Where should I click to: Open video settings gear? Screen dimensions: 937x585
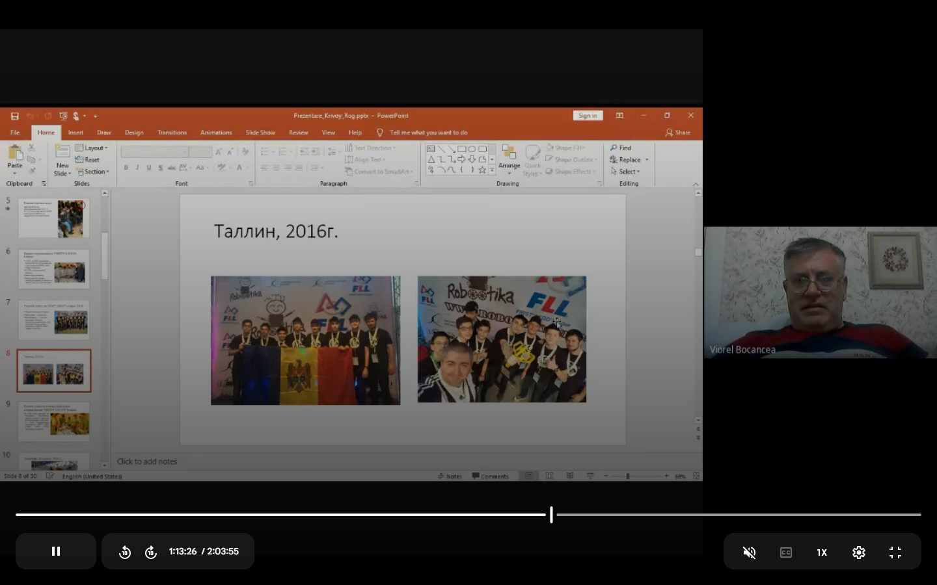coord(859,552)
